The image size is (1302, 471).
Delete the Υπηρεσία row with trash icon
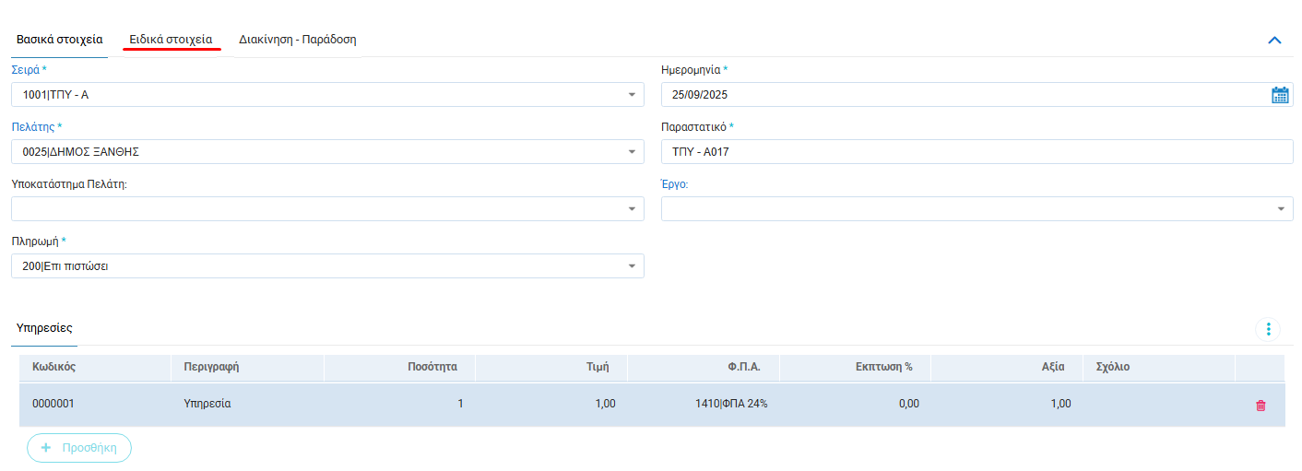[x=1261, y=405]
